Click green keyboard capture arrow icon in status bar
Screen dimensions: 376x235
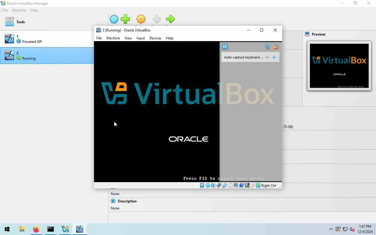(x=258, y=185)
